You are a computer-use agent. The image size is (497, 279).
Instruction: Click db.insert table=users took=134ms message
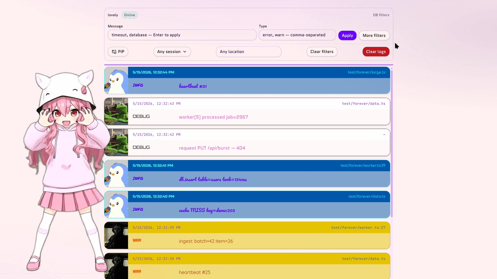213,179
